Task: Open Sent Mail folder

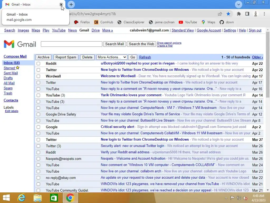Action: click(11, 73)
